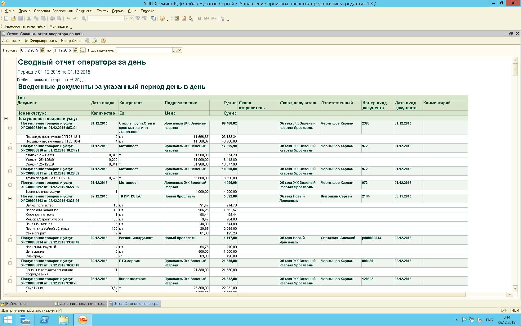Click the wrench service tools icon
This screenshot has width=521, height=326.
click(223, 19)
